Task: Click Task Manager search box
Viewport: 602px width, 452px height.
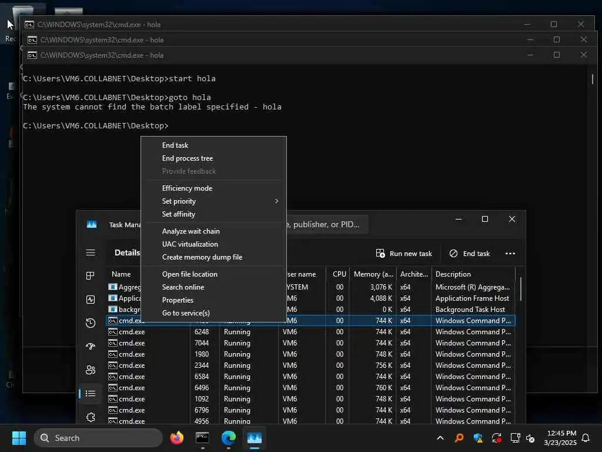Action: tap(327, 224)
